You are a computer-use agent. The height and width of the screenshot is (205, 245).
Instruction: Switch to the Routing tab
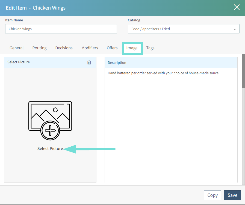39,48
